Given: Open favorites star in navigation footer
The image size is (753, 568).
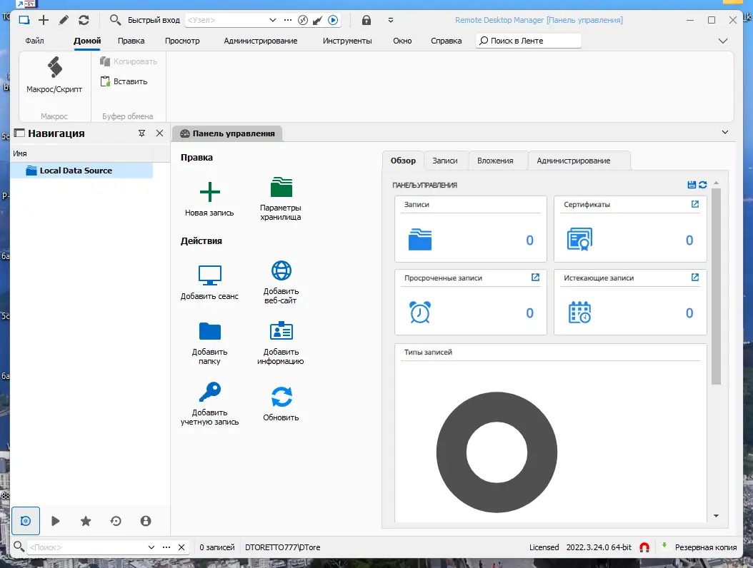Looking at the screenshot, I should pos(86,521).
